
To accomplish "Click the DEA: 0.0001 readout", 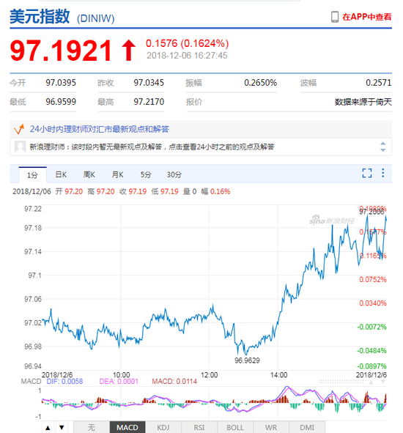I will (x=119, y=382).
